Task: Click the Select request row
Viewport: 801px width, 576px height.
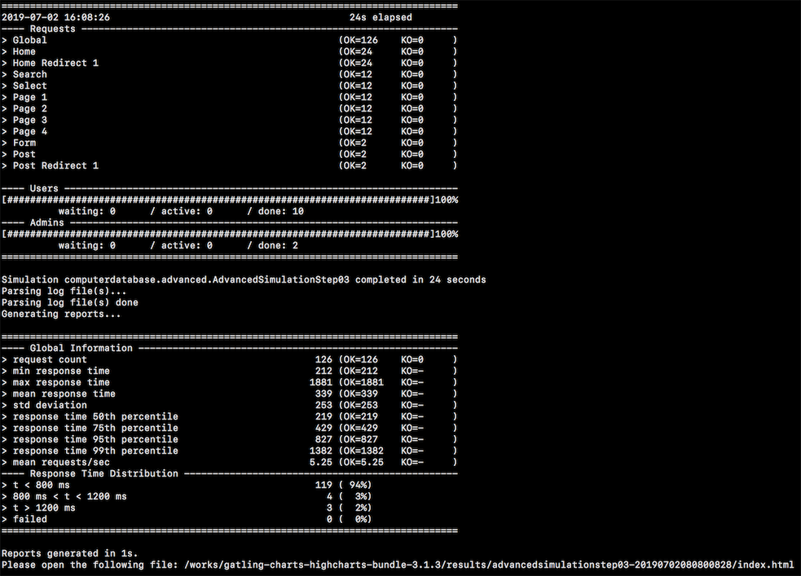Action: (x=229, y=86)
